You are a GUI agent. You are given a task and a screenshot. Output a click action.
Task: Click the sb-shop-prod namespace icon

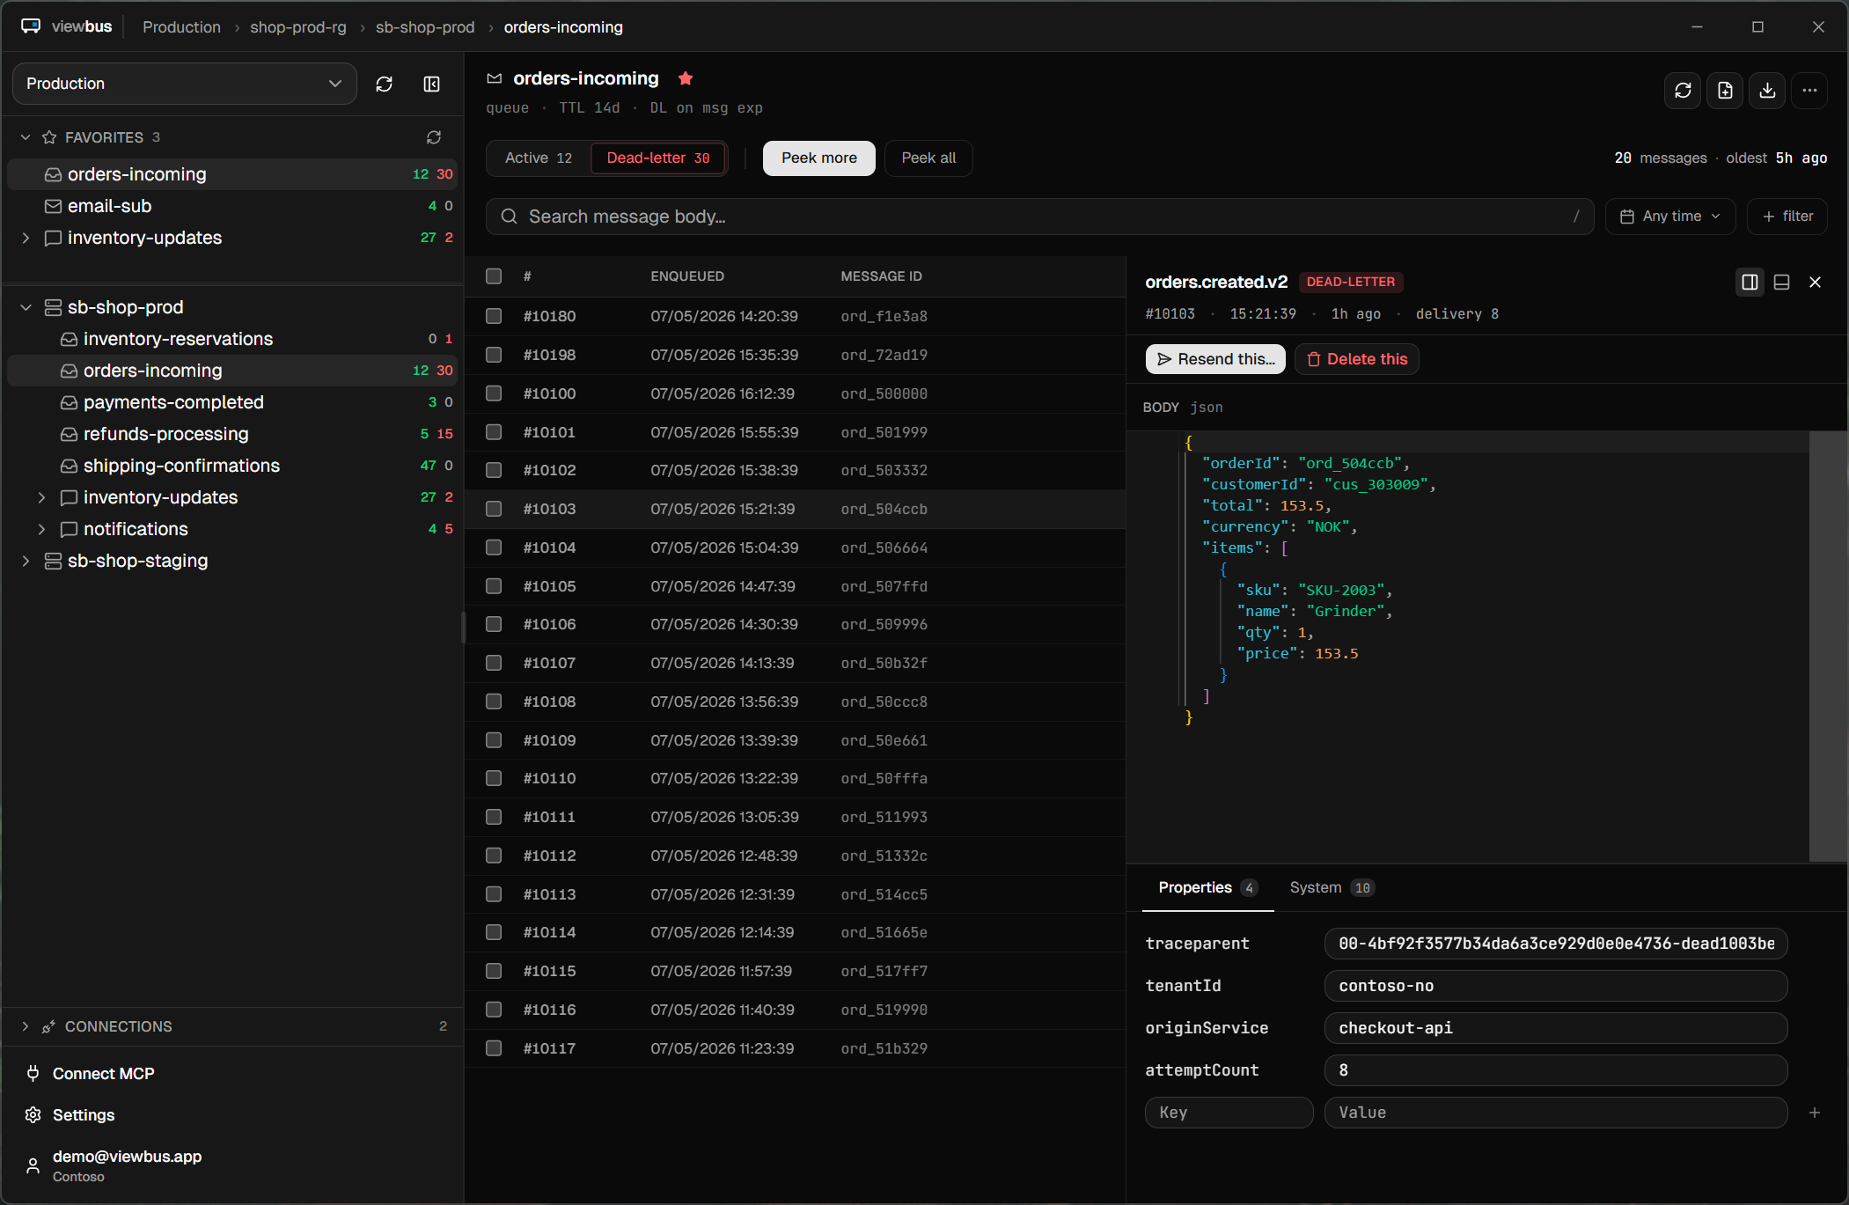click(x=53, y=307)
